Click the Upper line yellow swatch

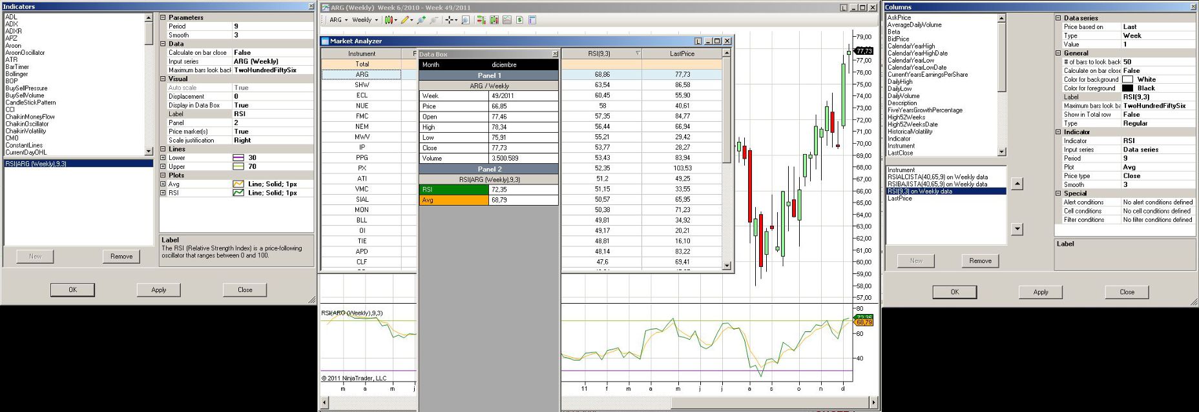click(x=238, y=166)
